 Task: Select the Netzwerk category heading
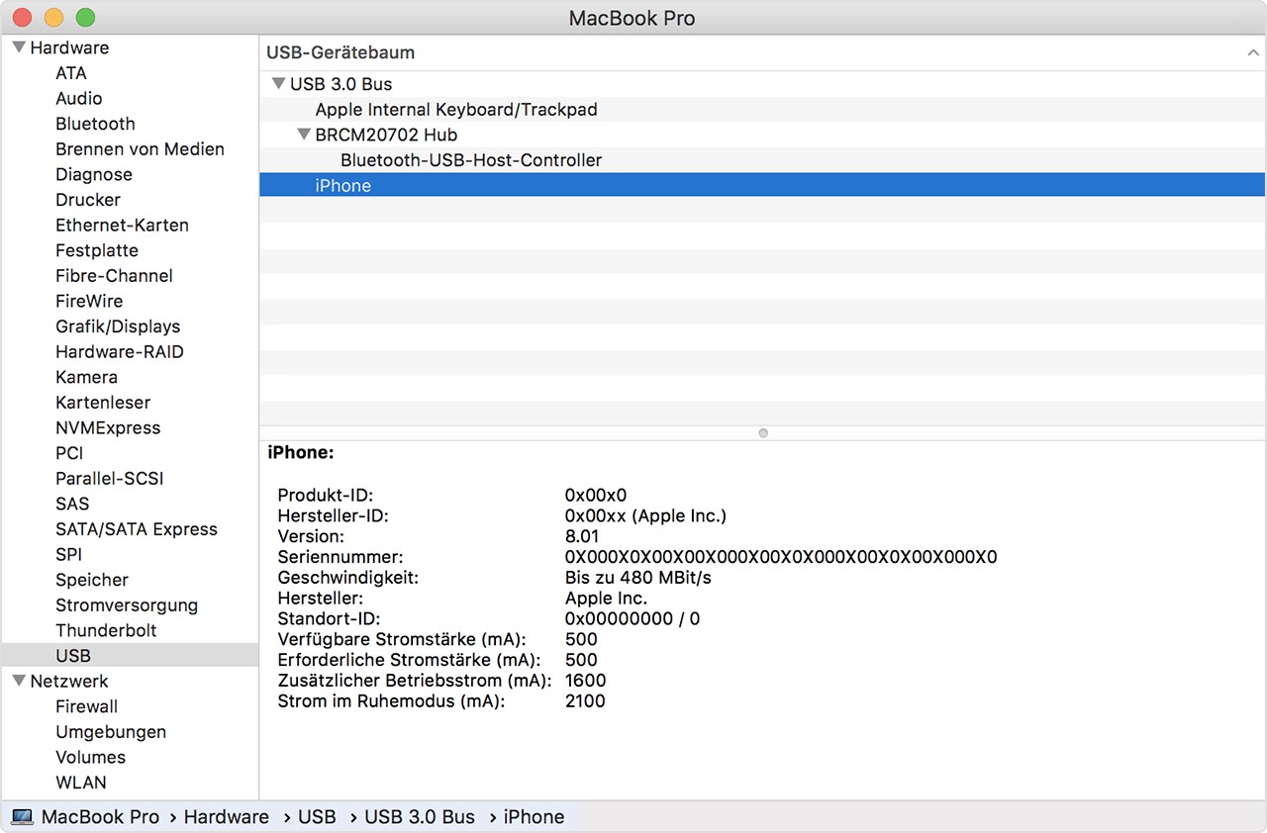click(x=69, y=681)
